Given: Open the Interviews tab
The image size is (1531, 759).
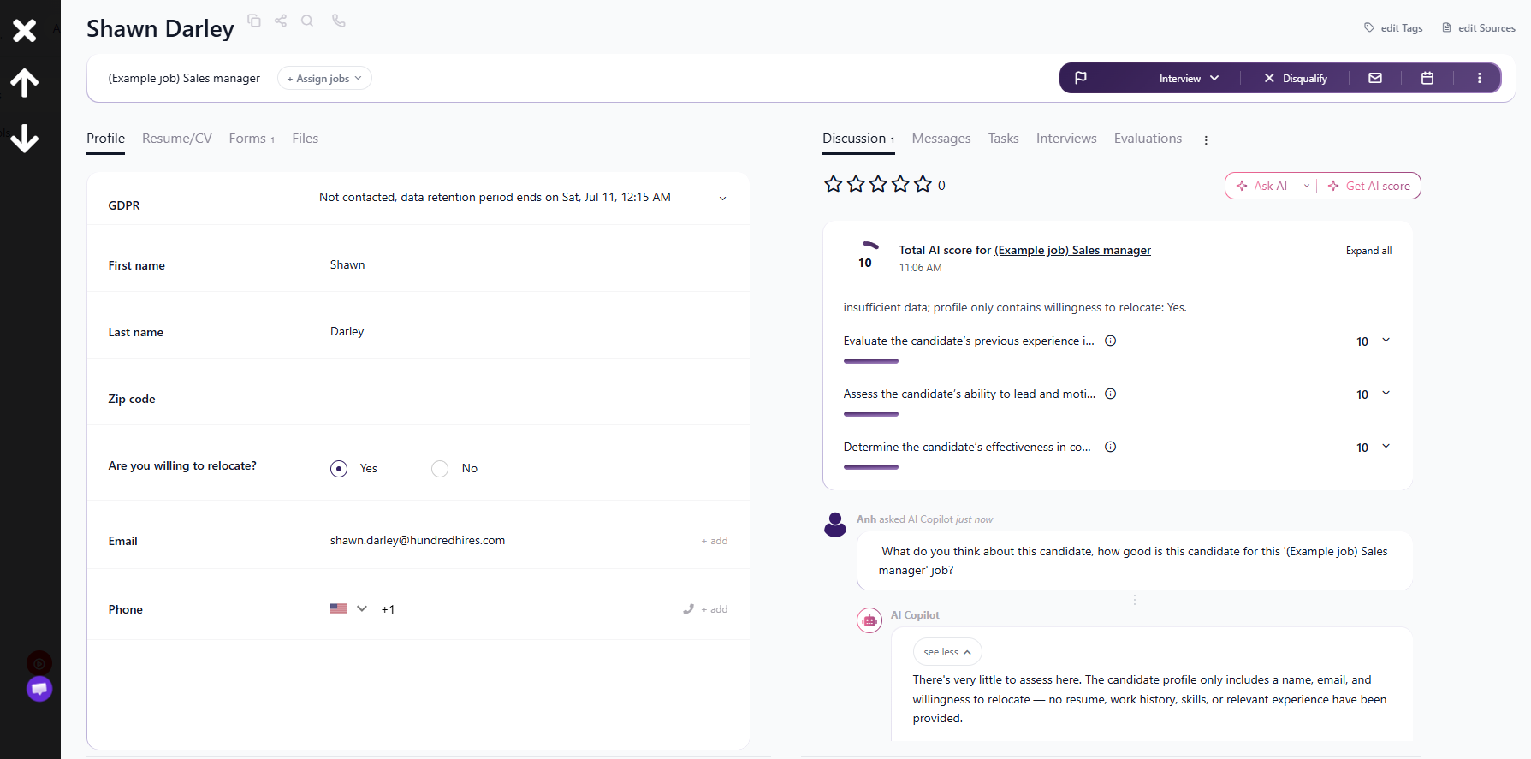Looking at the screenshot, I should [1066, 139].
